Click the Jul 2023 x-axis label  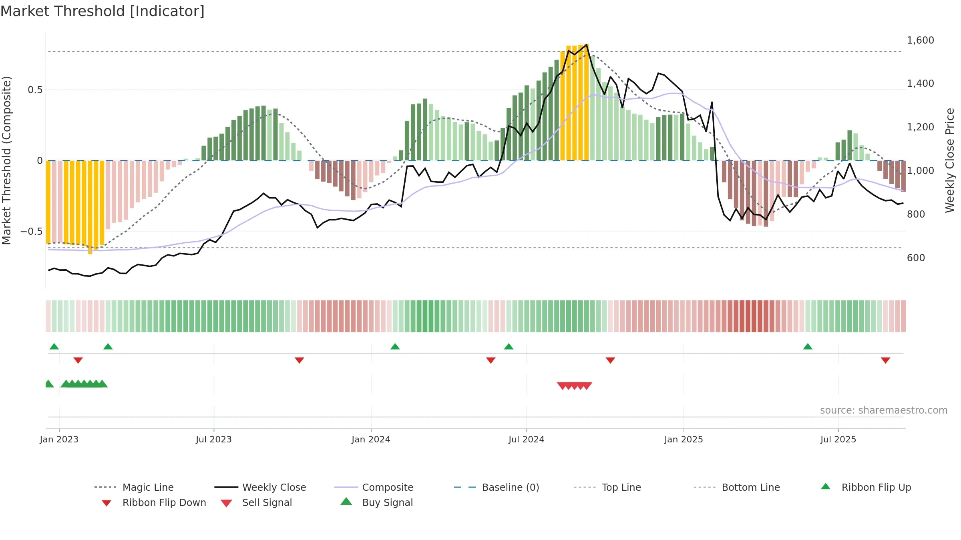point(214,439)
